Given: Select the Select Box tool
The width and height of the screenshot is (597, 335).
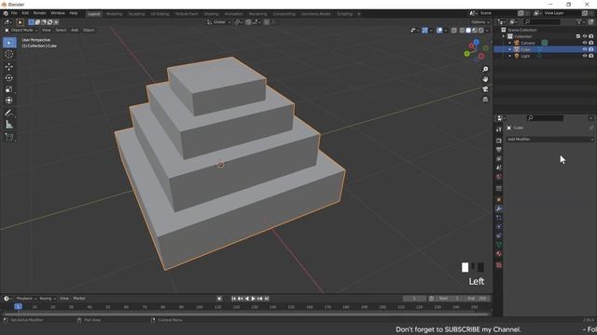Looking at the screenshot, I should tap(9, 43).
